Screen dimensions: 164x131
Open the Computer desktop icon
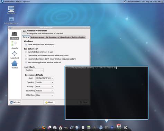[11, 10]
